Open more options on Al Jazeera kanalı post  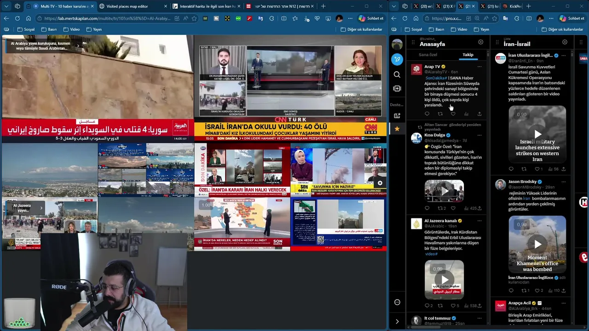coord(479,221)
